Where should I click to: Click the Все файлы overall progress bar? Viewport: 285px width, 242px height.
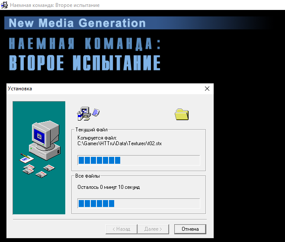point(139,204)
